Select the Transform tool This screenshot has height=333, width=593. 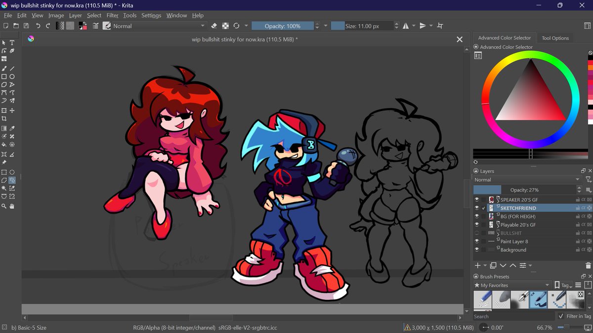point(4,111)
